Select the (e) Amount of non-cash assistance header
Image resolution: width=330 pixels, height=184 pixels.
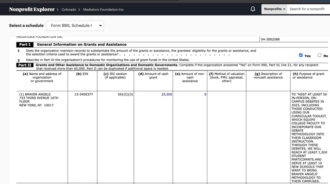(190, 78)
